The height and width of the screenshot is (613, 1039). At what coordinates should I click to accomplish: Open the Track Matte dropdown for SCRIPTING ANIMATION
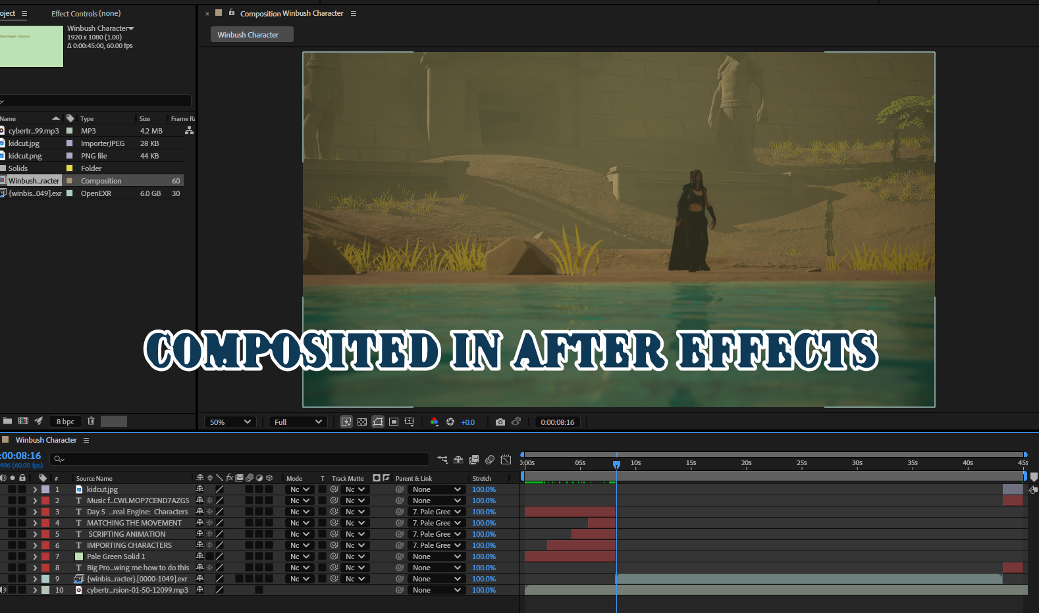tap(356, 534)
